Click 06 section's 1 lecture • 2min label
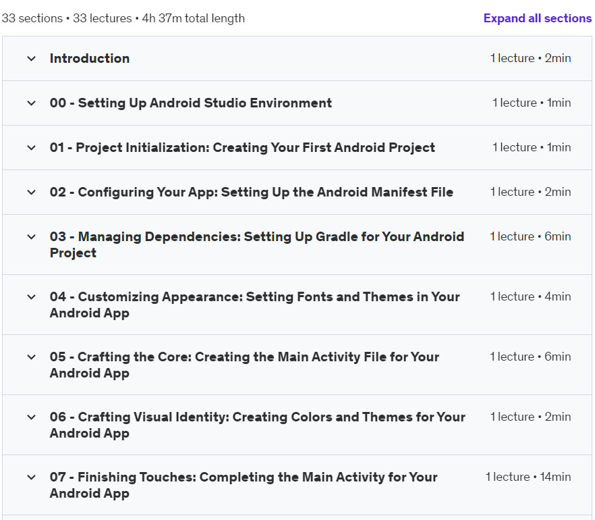 530,416
